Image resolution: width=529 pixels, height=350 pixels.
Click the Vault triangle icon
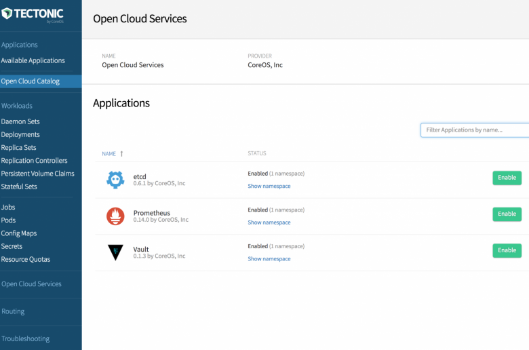pos(115,252)
